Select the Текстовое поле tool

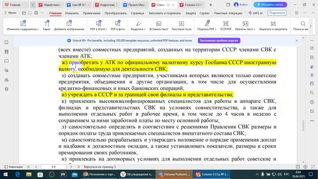[x=181, y=25]
